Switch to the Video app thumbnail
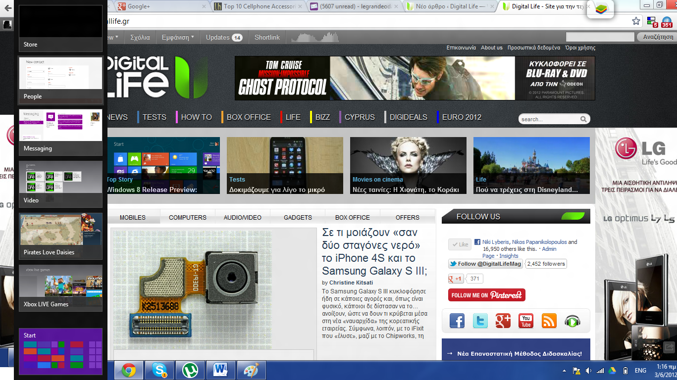The height and width of the screenshot is (380, 677). click(60, 184)
